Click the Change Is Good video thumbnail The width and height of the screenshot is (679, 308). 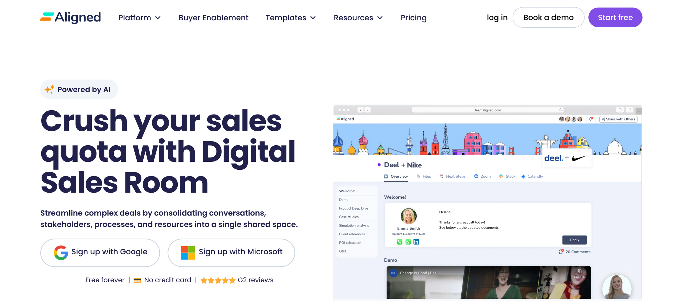pos(489,282)
